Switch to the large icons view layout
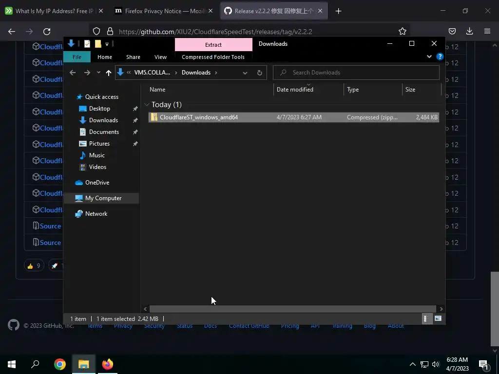The width and height of the screenshot is (499, 374). [438, 318]
